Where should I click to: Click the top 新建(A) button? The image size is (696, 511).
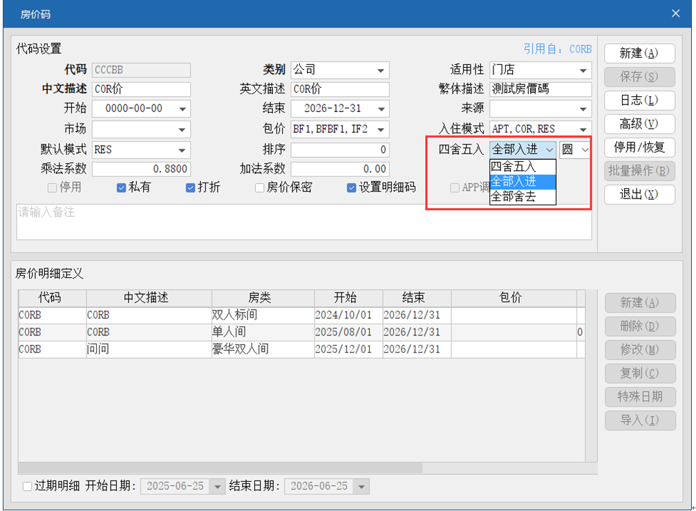coord(639,53)
